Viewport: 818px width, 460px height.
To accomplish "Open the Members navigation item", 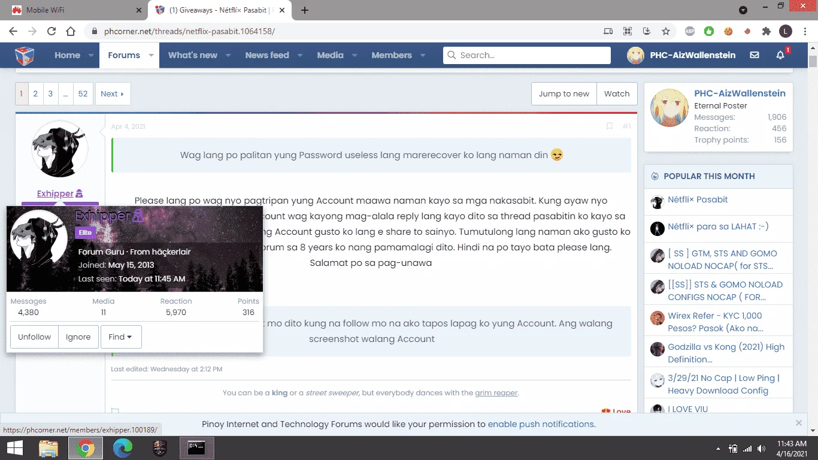I will pyautogui.click(x=392, y=55).
